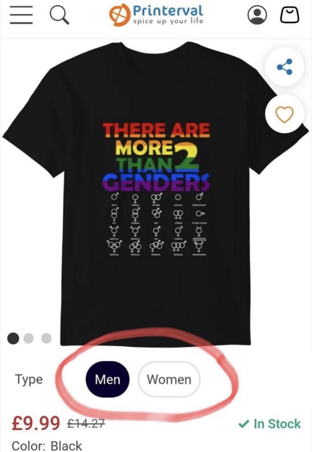The image size is (312, 452).
Task: Go home via Printerval wordmark
Action: 168,11
